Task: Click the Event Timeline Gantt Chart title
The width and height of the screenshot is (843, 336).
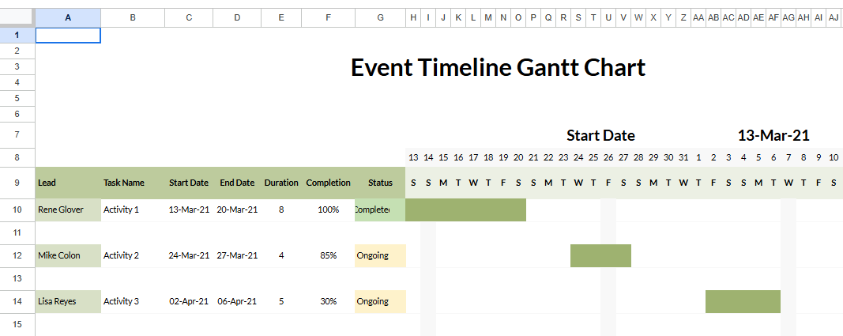Action: (498, 68)
